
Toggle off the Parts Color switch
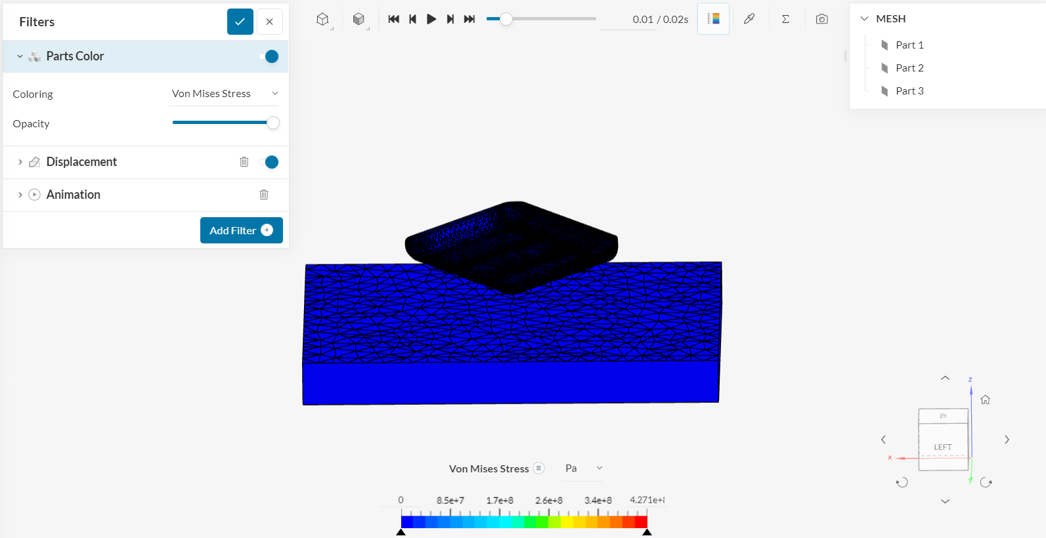click(270, 56)
